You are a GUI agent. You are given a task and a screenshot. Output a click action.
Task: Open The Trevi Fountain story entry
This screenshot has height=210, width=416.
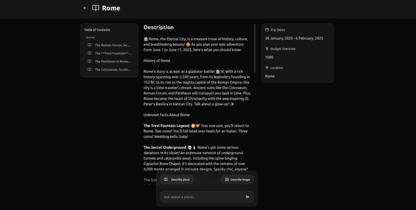point(109,53)
